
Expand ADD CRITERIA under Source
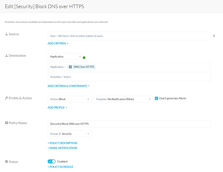(x=58, y=43)
